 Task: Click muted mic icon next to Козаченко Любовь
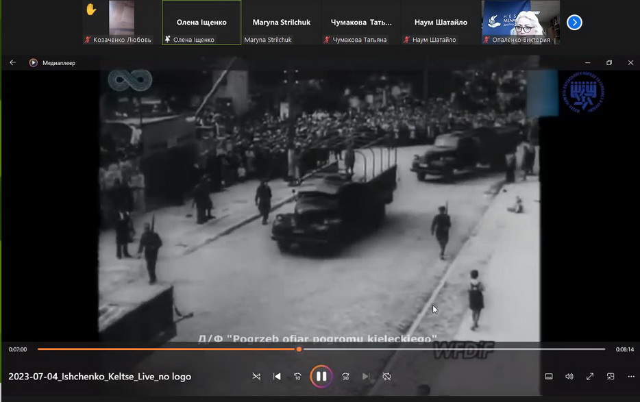pos(87,40)
